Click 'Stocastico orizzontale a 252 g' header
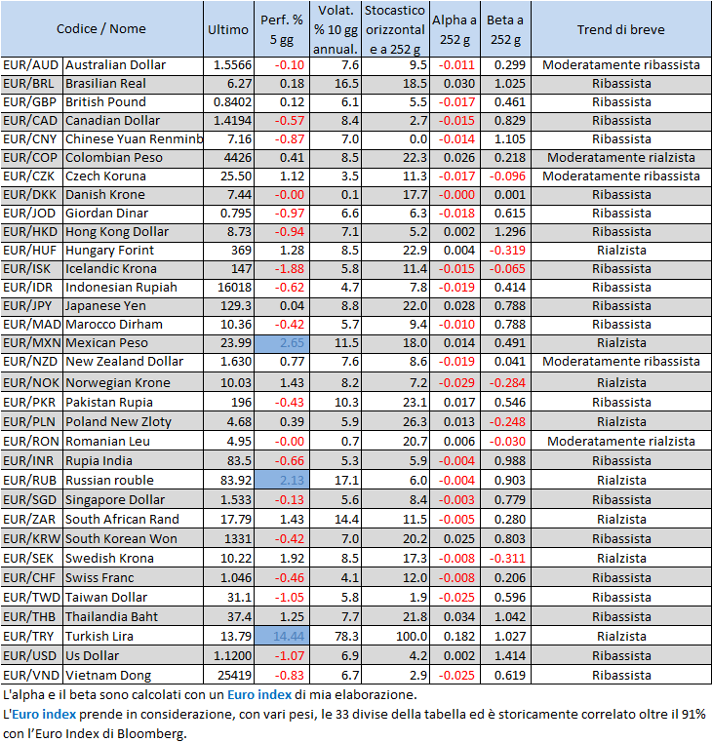 (x=395, y=29)
